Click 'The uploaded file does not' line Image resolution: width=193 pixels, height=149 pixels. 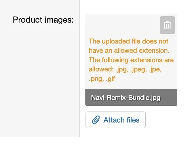(x=128, y=41)
